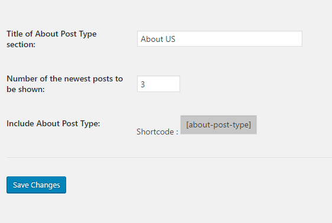Select the [about-post-type] shortcode box
Screen dimensions: 332x223
pyautogui.click(x=219, y=124)
